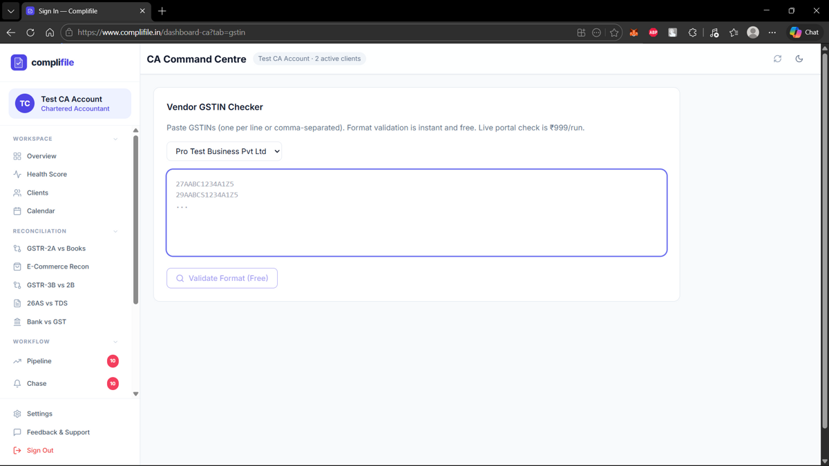Open browser settings three-dots menu
Viewport: 829px width, 466px height.
[772, 32]
